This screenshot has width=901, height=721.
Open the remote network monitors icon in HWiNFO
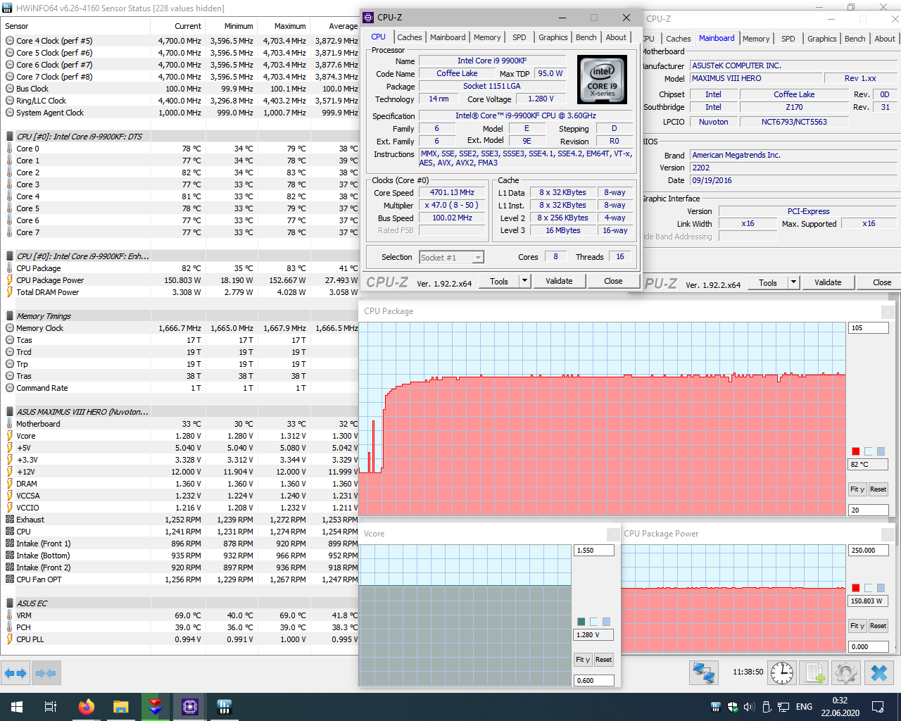[703, 673]
